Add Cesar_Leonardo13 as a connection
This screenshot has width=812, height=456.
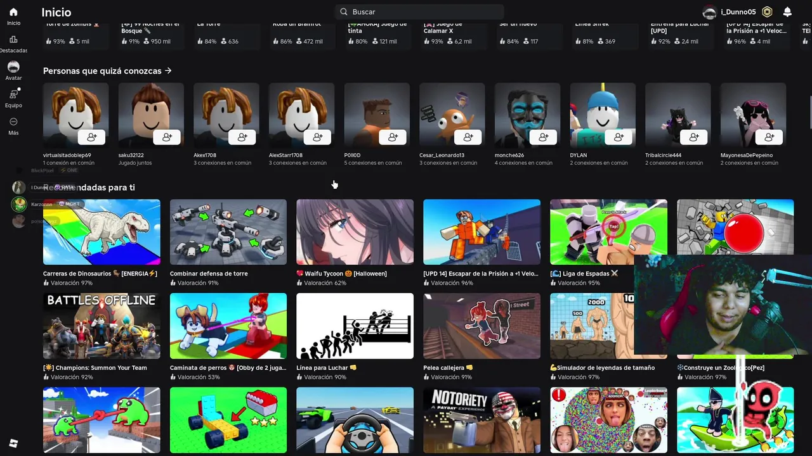pos(468,137)
